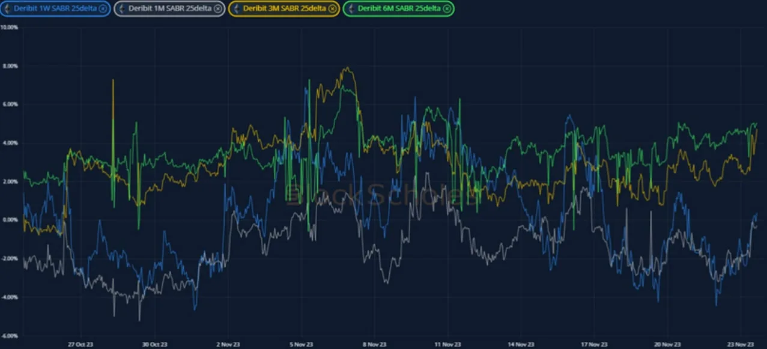
Task: Click the 23 Nov 23 date label
Action: click(x=741, y=344)
